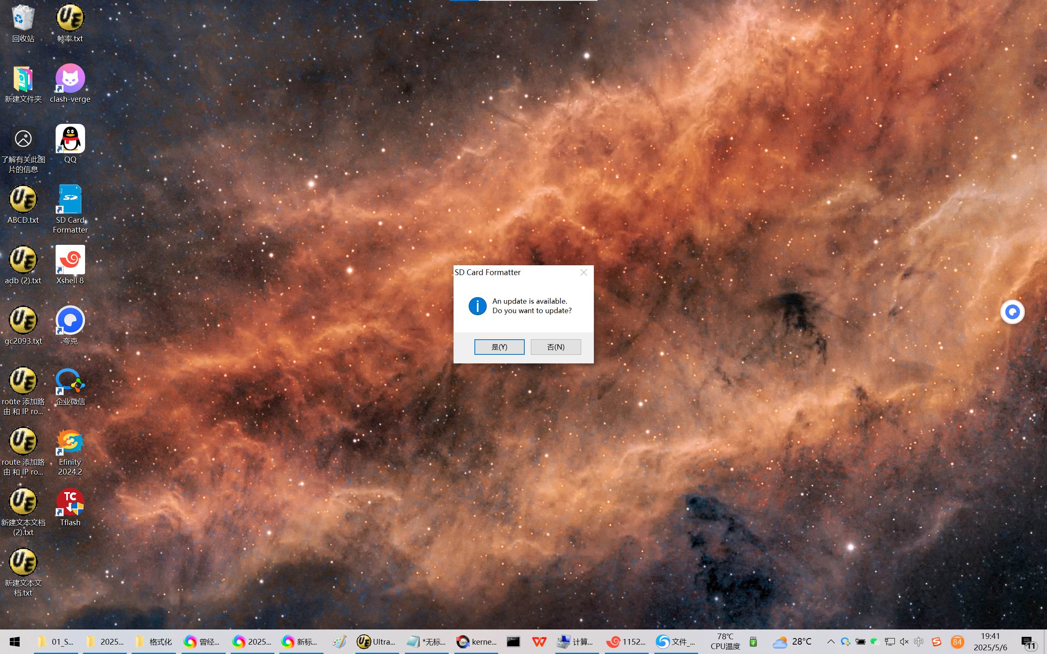Select the 企业微信 desktop shortcut
This screenshot has width=1047, height=654.
70,381
